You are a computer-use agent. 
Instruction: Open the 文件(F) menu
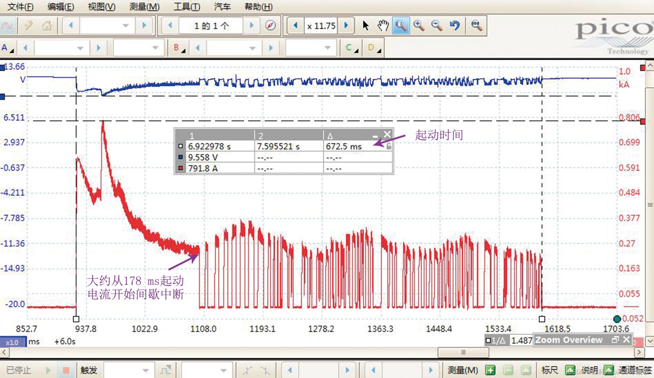click(20, 7)
